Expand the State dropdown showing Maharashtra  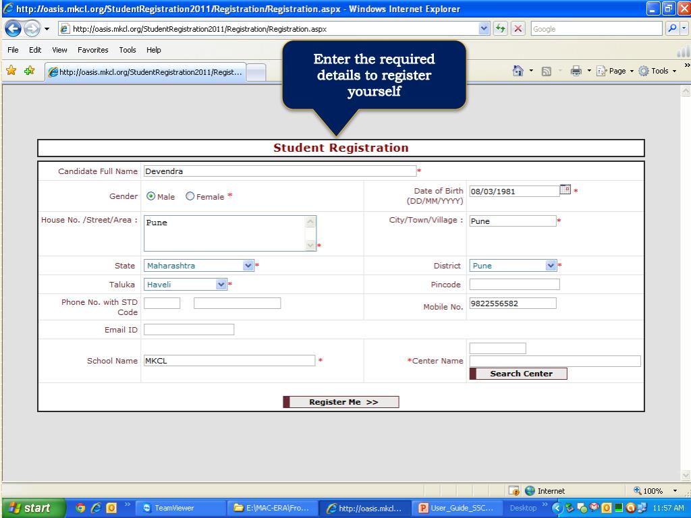point(248,266)
